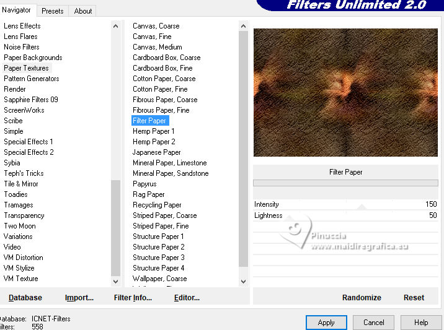Screen dimensions: 444x330
Task: Select VM Distortion category
Action: coord(23,258)
